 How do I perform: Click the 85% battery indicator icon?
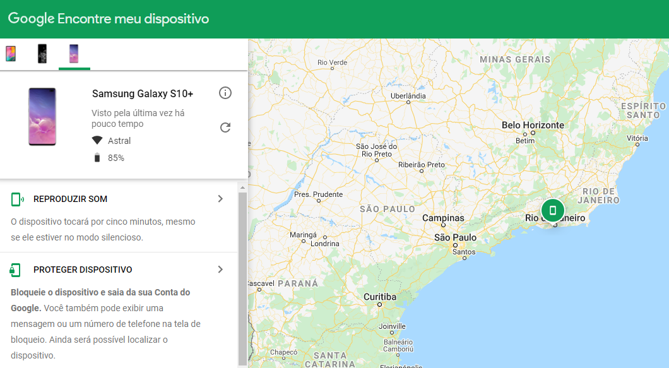coord(97,157)
